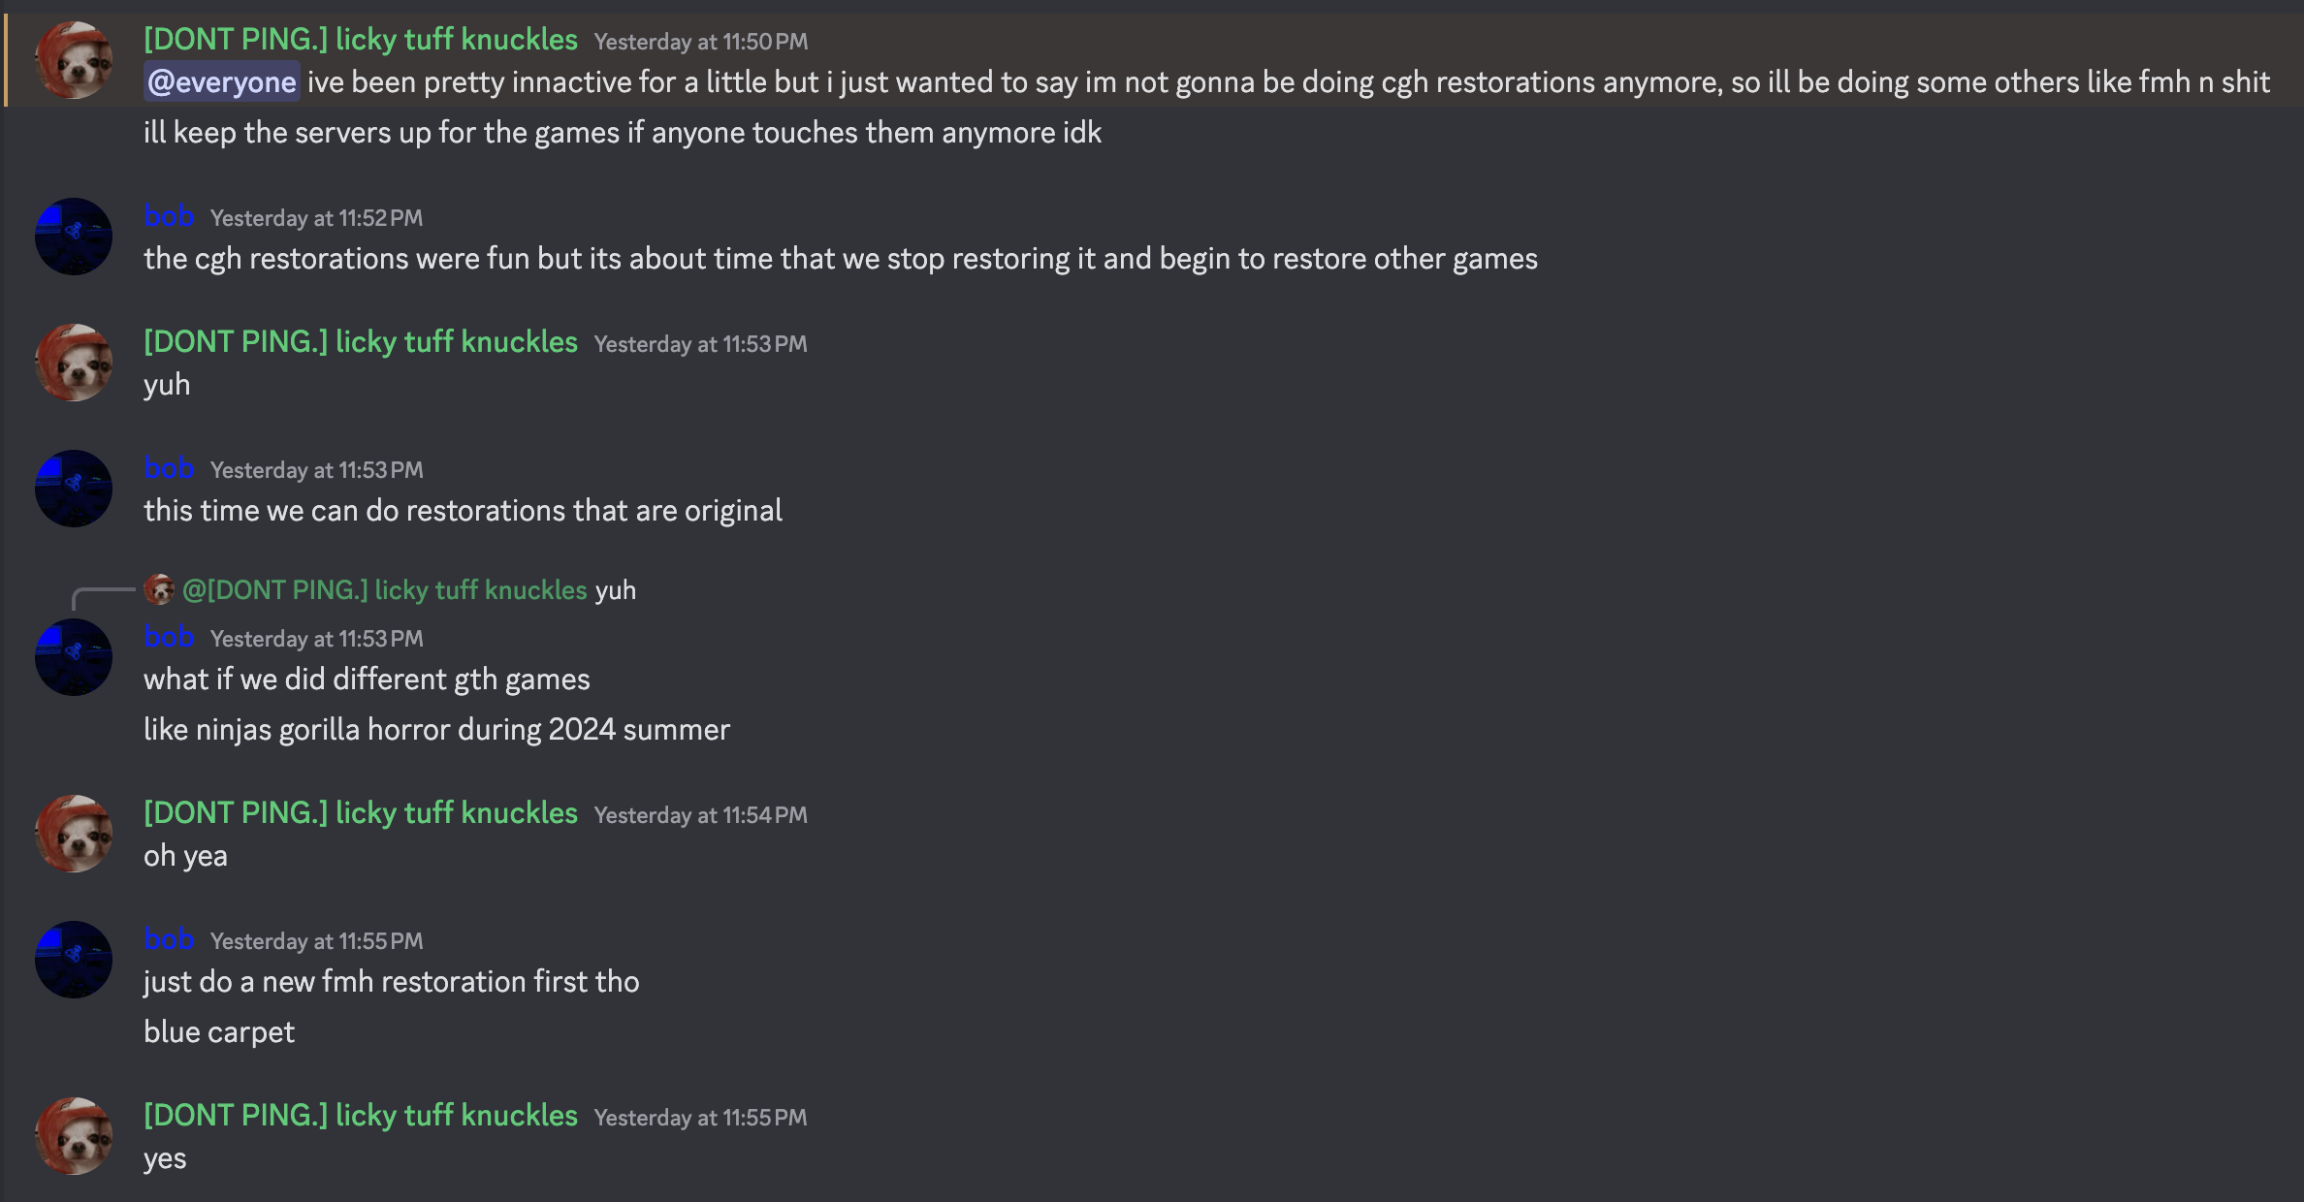
Task: Click the dog avatar next to the "yuh" message
Action: [x=74, y=363]
